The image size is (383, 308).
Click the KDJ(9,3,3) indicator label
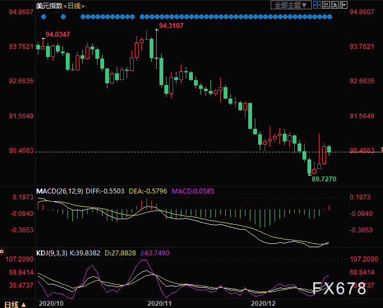pos(53,253)
